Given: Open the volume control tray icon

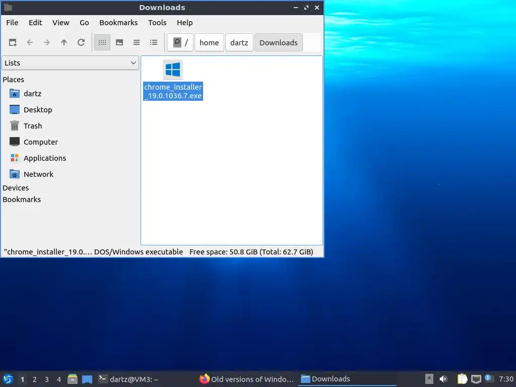Looking at the screenshot, I should pos(443,379).
